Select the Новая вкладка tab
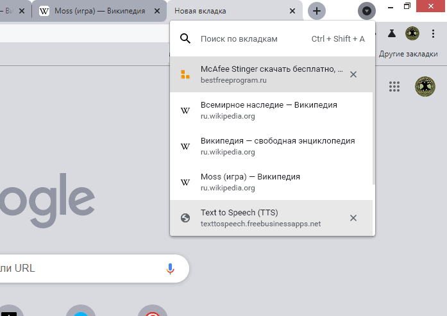Screen dimensions: 447x316 point(234,11)
